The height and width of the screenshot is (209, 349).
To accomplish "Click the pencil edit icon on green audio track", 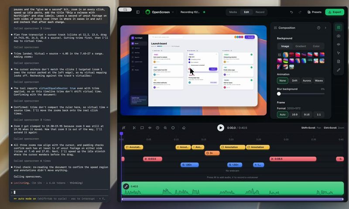I will [126, 186].
